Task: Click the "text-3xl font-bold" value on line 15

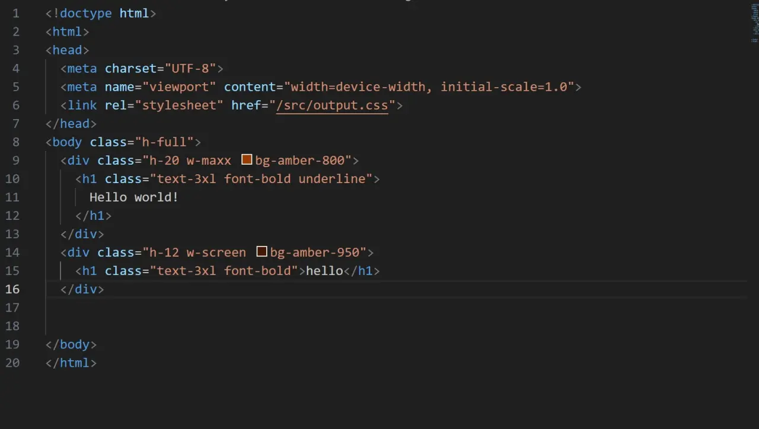Action: coord(224,270)
